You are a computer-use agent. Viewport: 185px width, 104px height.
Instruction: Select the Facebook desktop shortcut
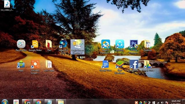click(x=134, y=66)
